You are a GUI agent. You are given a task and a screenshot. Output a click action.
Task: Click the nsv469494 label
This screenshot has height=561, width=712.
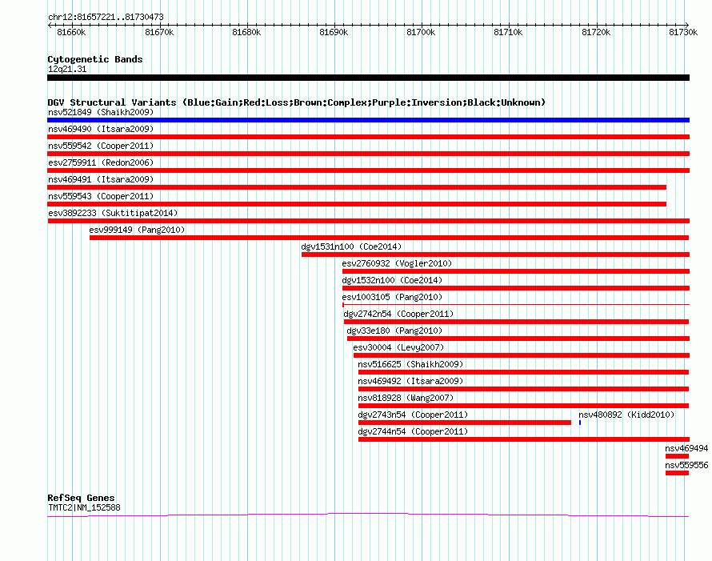pyautogui.click(x=686, y=448)
